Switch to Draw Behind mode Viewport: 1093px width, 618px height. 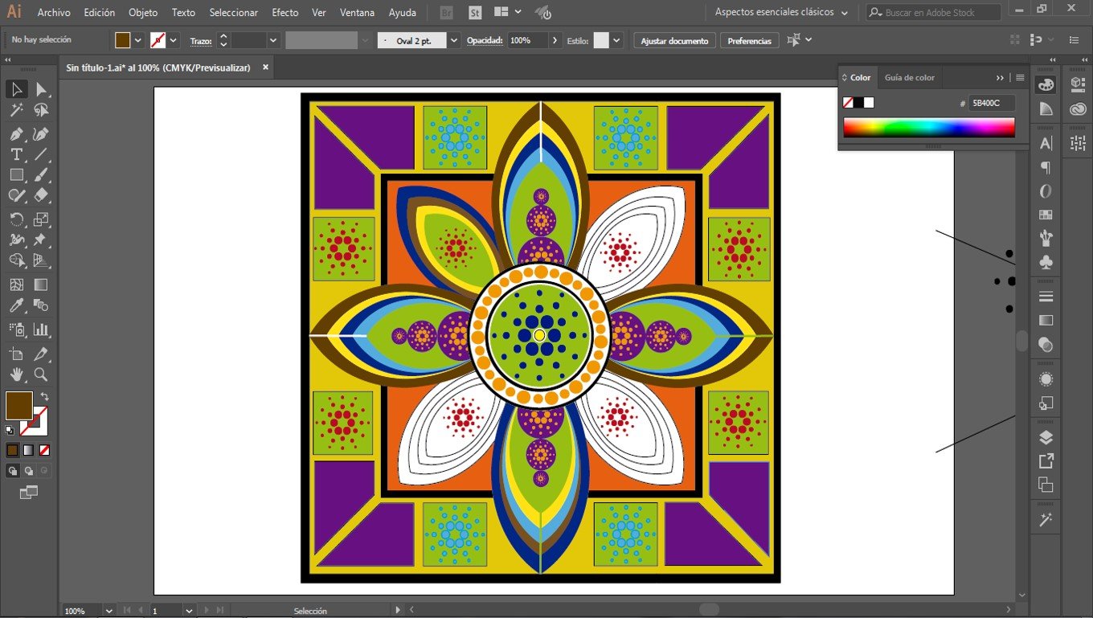(x=28, y=471)
